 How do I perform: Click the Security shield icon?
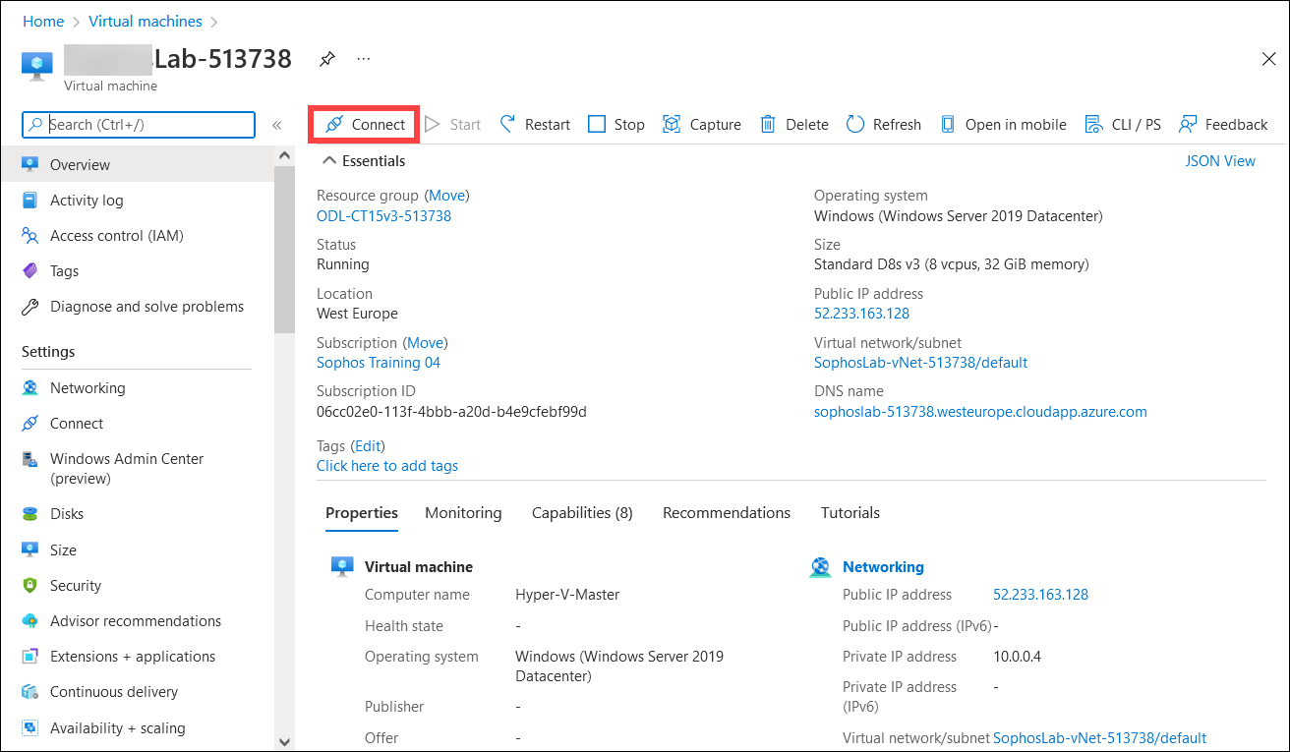[x=30, y=586]
